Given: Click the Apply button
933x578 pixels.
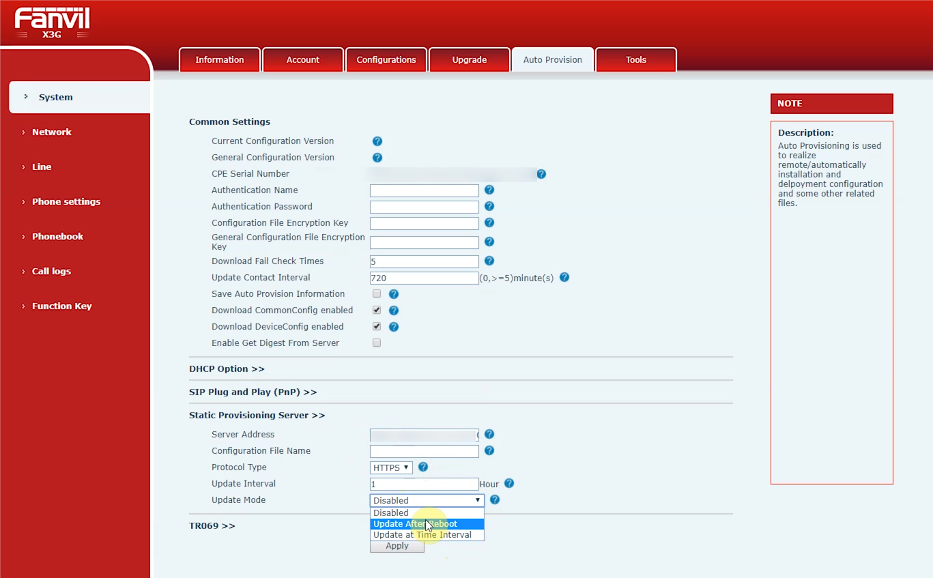Looking at the screenshot, I should 397,545.
